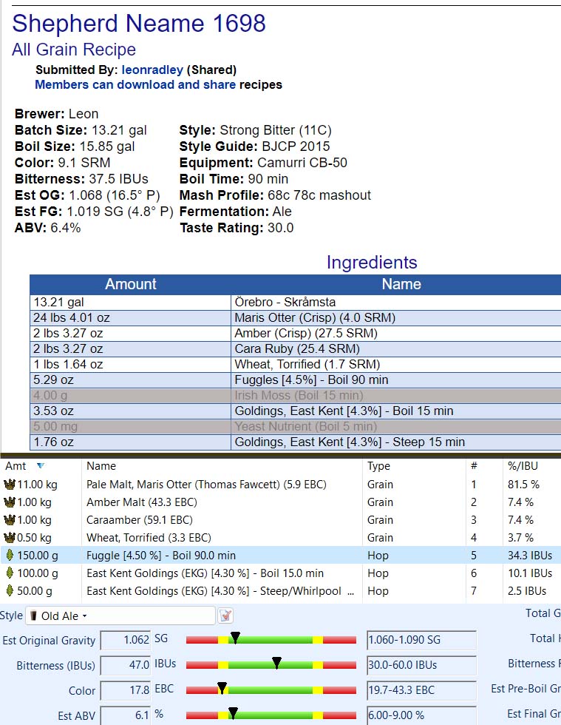The height and width of the screenshot is (725, 561).
Task: Select East Kent Goldings Steep/Whirlpool row
Action: coord(281,590)
